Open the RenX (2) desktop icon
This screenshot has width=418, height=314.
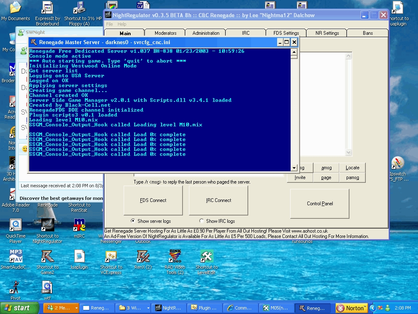pyautogui.click(x=143, y=257)
